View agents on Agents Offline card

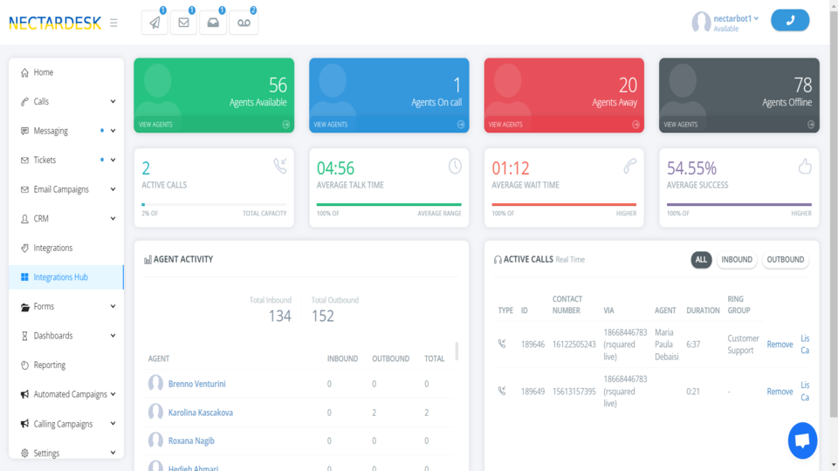[680, 125]
